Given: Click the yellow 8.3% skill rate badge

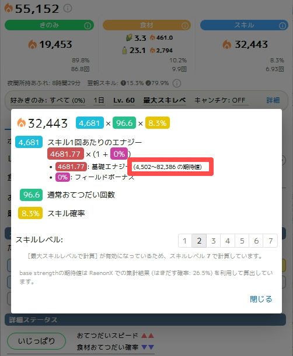Looking at the screenshot, I should (158, 123).
